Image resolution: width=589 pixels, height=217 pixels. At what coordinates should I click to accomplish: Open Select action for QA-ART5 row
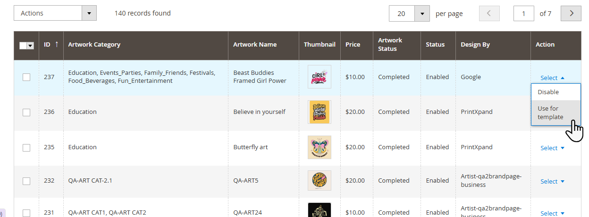(552, 181)
